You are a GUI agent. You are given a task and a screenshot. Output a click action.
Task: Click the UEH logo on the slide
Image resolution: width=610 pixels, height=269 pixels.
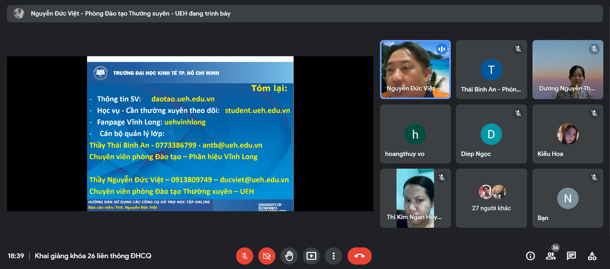click(x=100, y=73)
